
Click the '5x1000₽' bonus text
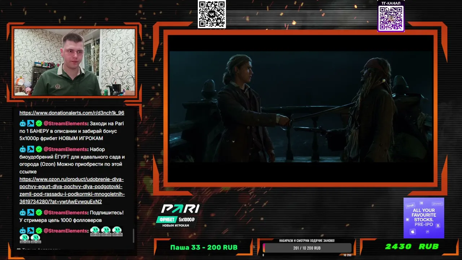(x=187, y=220)
